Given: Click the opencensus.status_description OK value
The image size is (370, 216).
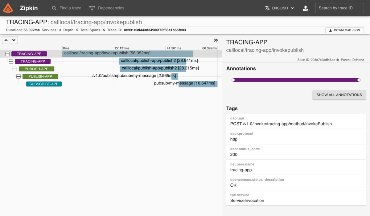Looking at the screenshot, I should 233,185.
